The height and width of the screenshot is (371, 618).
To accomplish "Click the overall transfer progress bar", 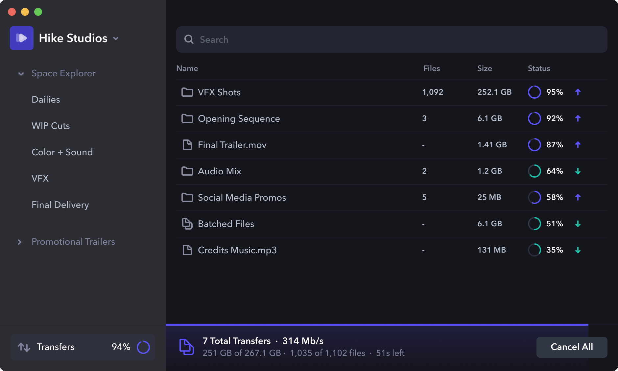I will point(377,325).
